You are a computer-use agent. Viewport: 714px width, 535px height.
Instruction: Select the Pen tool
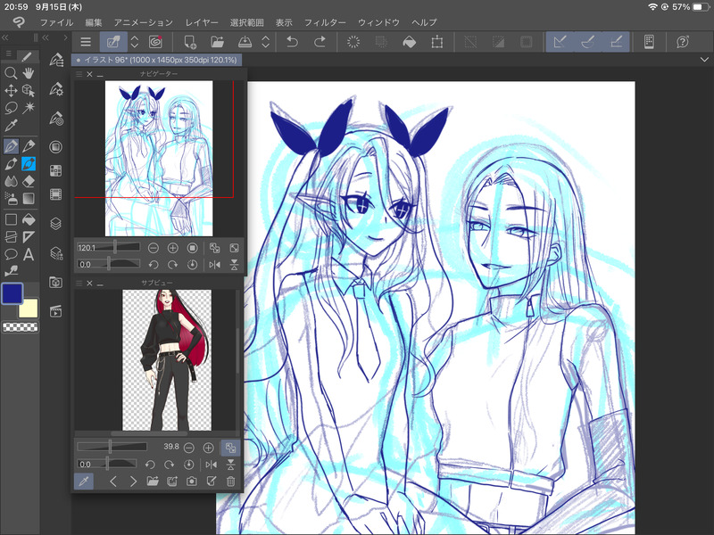11,146
